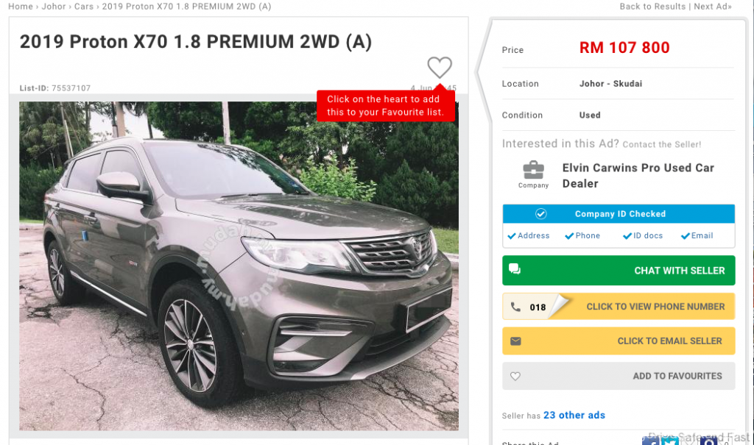The width and height of the screenshot is (754, 445).
Task: Click Back to Results link
Action: click(x=652, y=7)
